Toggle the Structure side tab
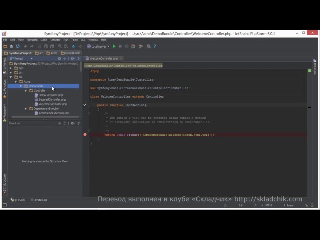 click(x=5, y=184)
